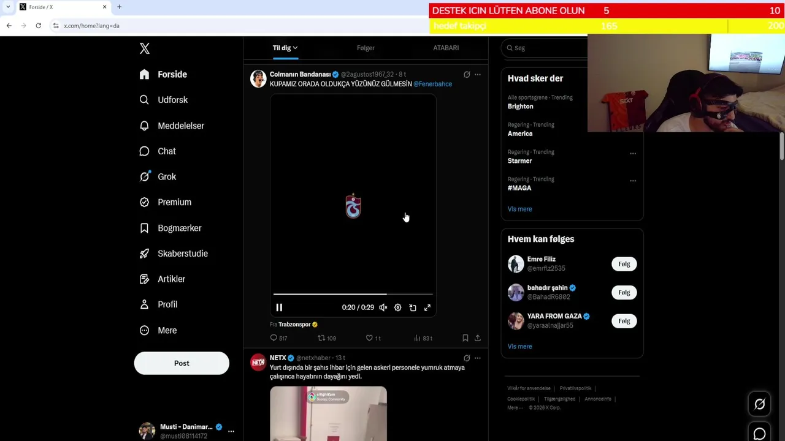Open Annonceinfo footer link
Viewport: 785px width, 441px height.
(x=598, y=399)
